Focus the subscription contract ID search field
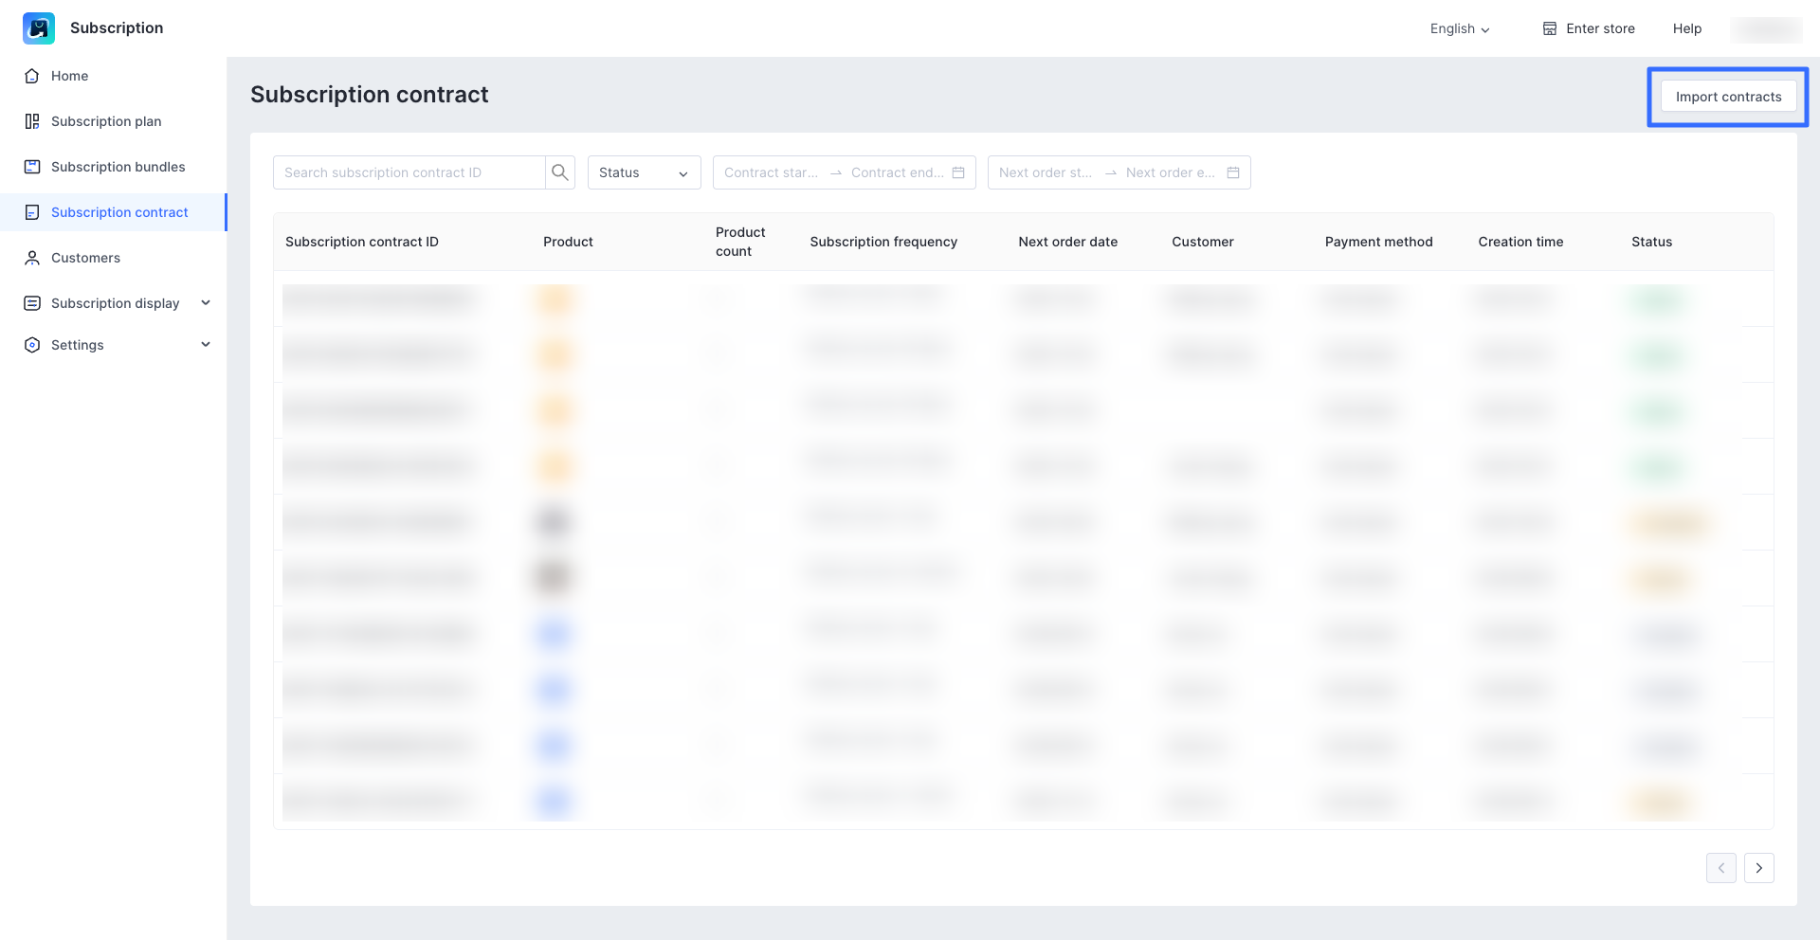The image size is (1820, 940). tap(409, 172)
